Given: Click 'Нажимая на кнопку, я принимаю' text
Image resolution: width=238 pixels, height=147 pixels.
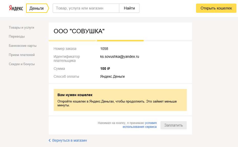Looking at the screenshot, I should click(121, 123).
